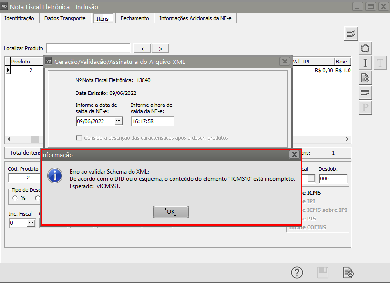The image size is (390, 283).
Task: Open the Inc. Fiscal lookup button
Action: pyautogui.click(x=31, y=223)
